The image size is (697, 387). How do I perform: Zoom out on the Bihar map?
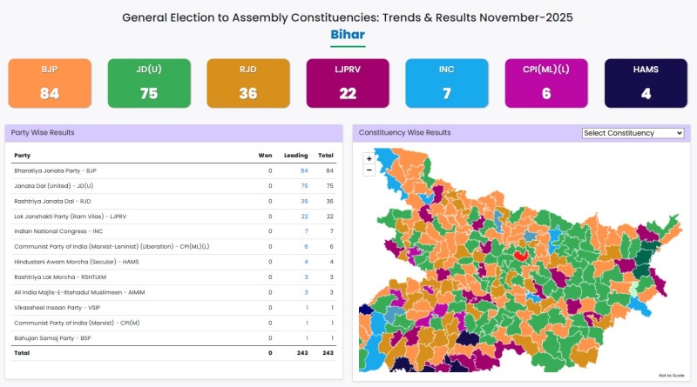pyautogui.click(x=369, y=170)
